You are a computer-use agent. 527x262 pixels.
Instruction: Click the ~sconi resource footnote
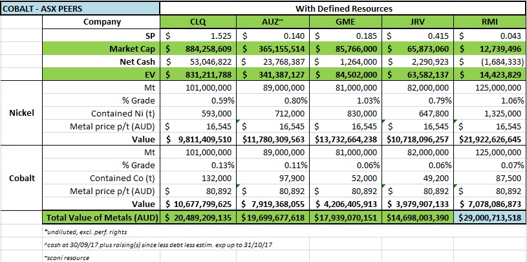67,258
